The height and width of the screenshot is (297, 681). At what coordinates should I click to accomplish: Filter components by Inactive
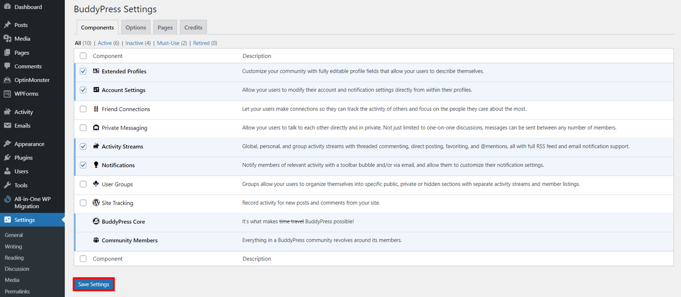135,43
